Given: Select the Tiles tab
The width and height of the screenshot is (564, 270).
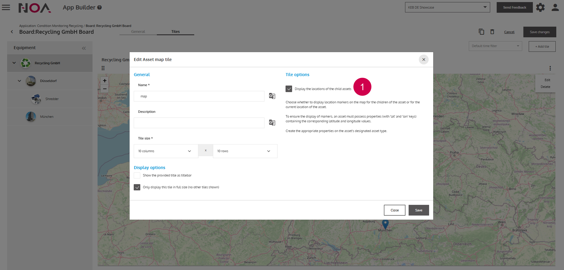Looking at the screenshot, I should pyautogui.click(x=175, y=32).
